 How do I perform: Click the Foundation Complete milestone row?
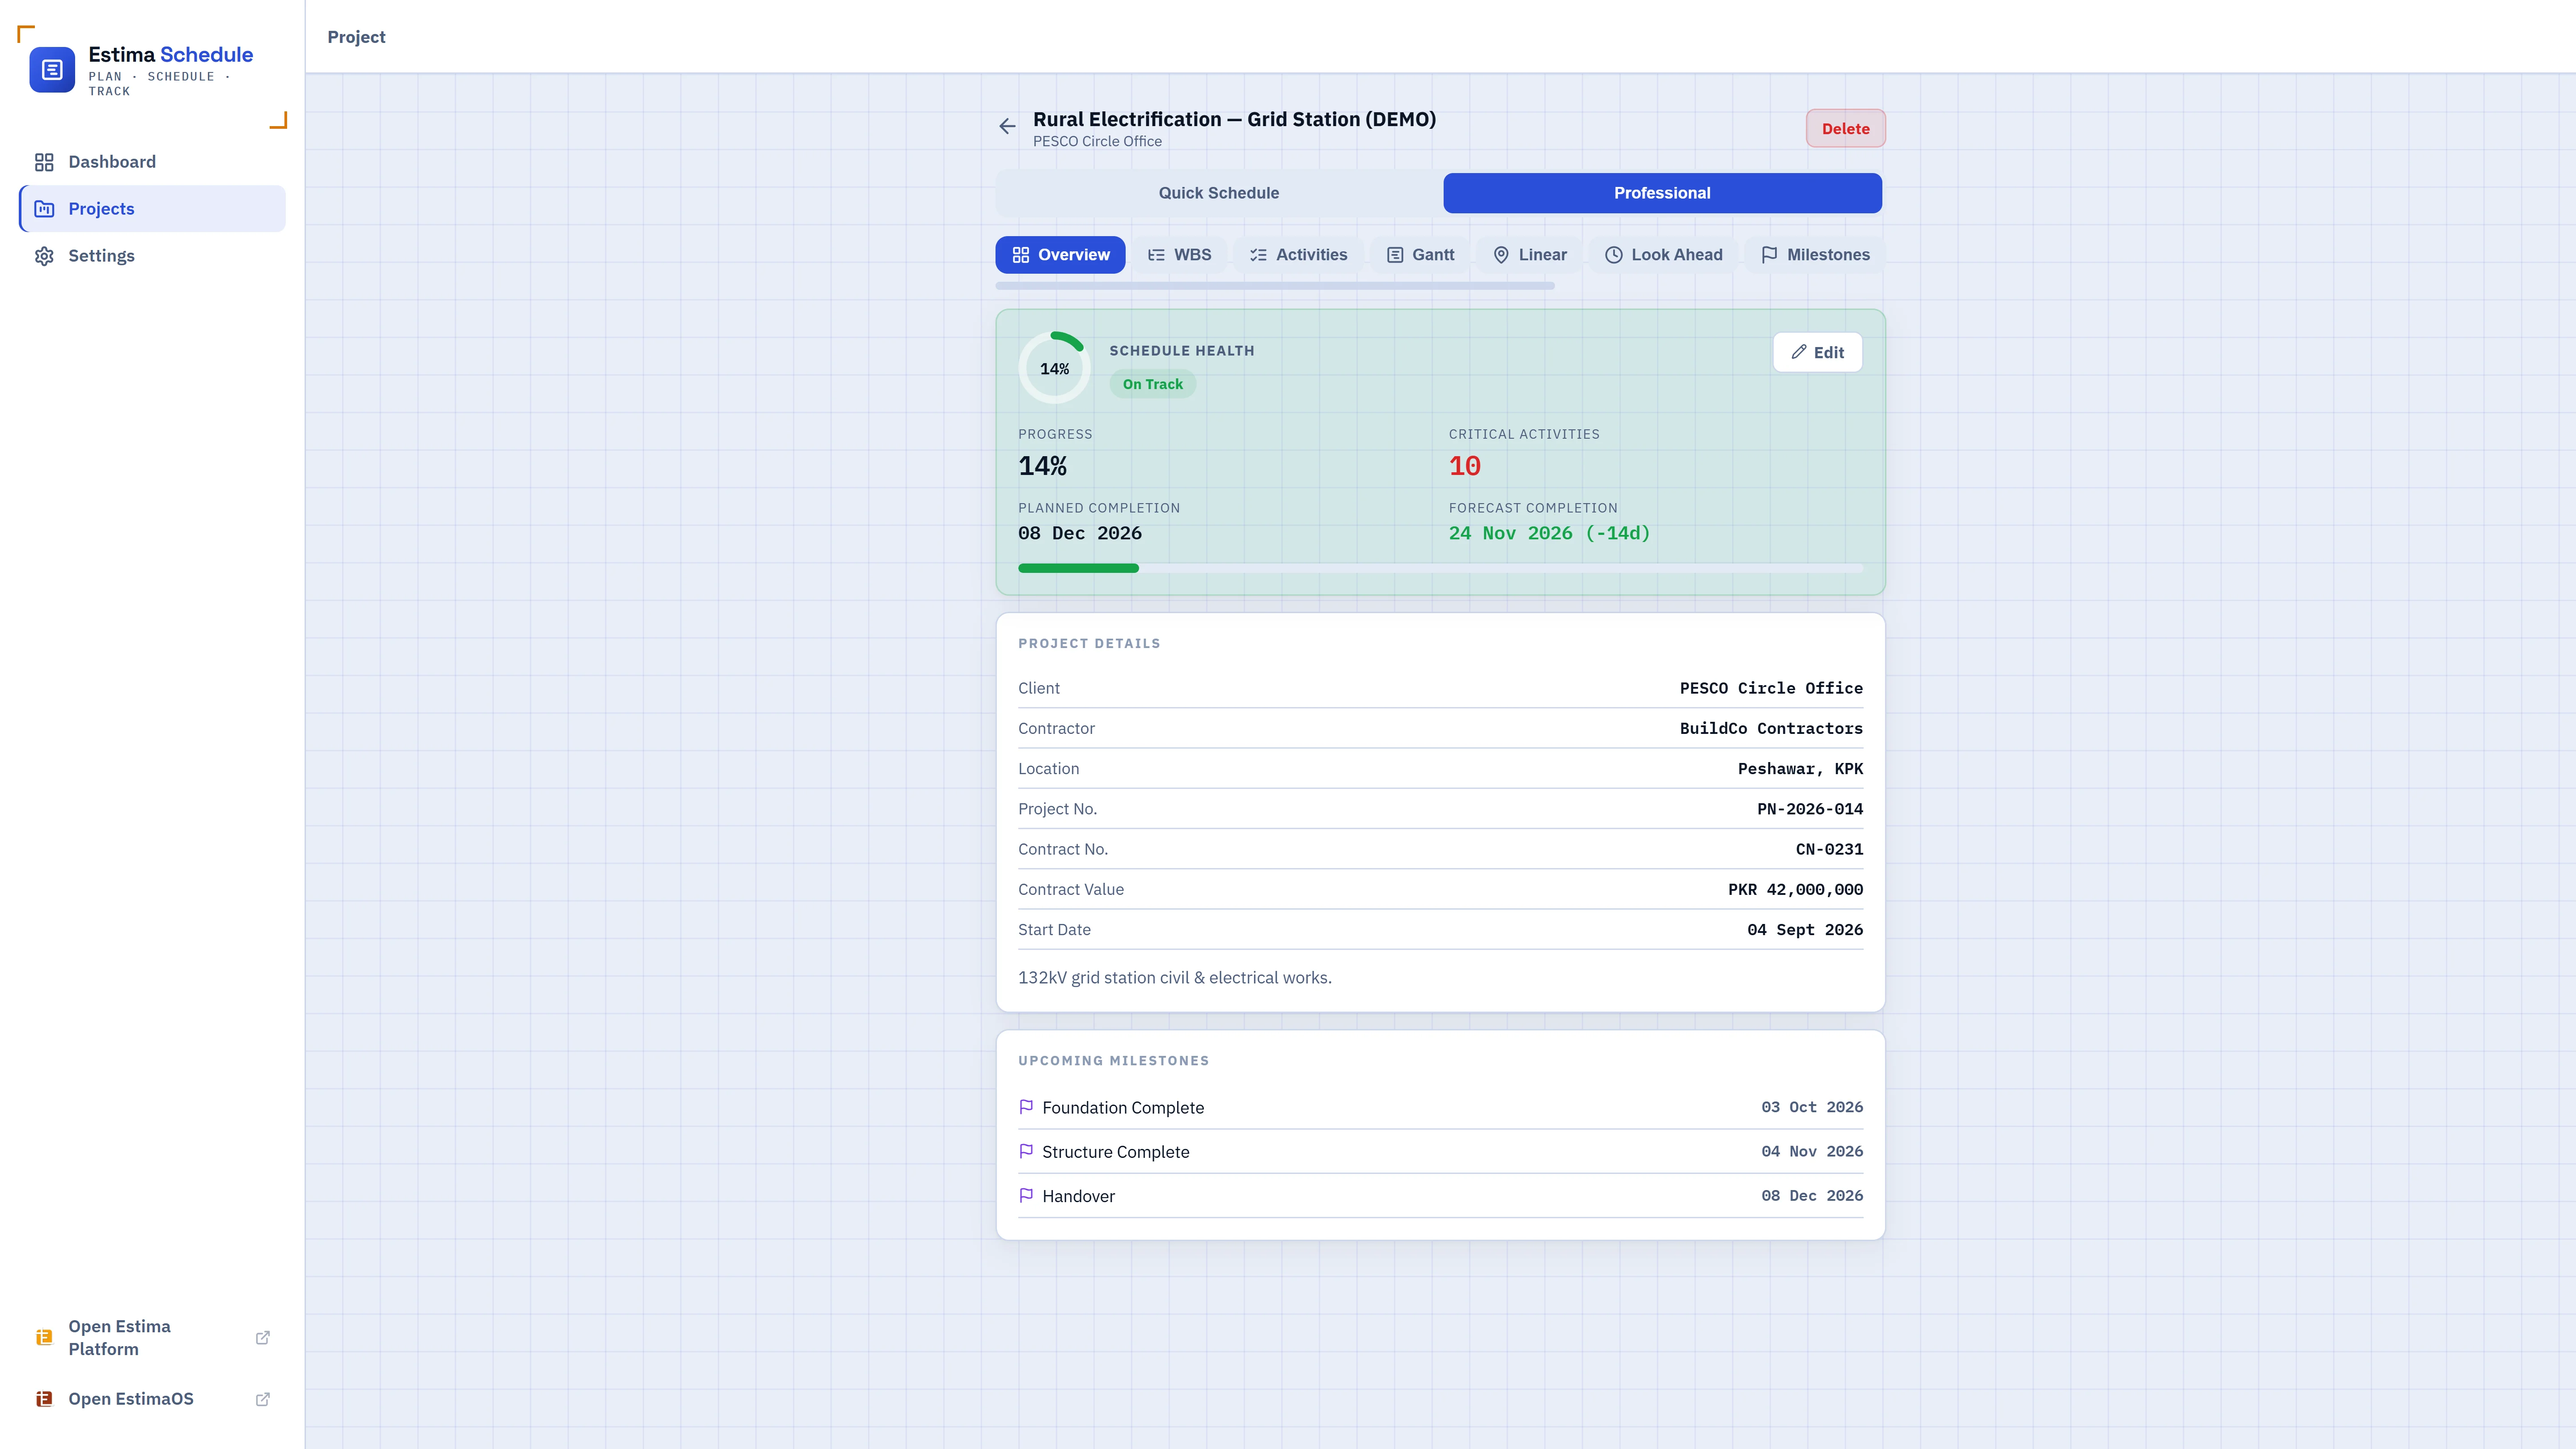point(1440,1107)
